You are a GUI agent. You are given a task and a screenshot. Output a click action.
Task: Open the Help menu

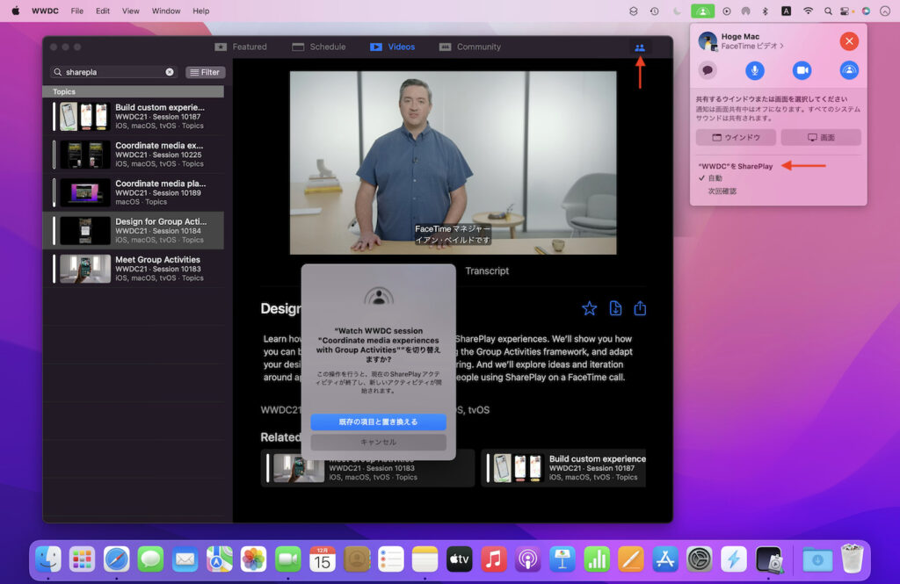[x=201, y=11]
